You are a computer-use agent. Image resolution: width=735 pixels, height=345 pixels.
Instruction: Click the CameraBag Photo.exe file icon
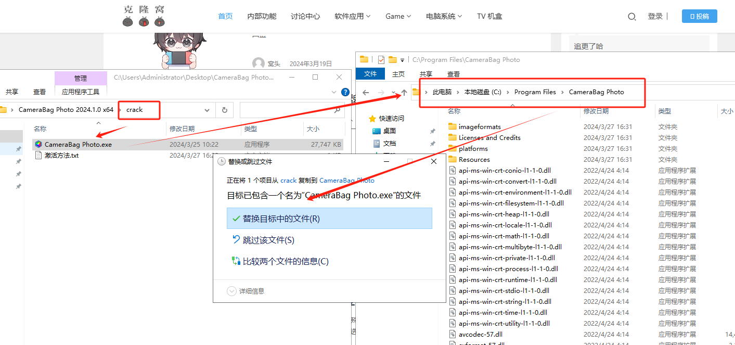click(38, 144)
